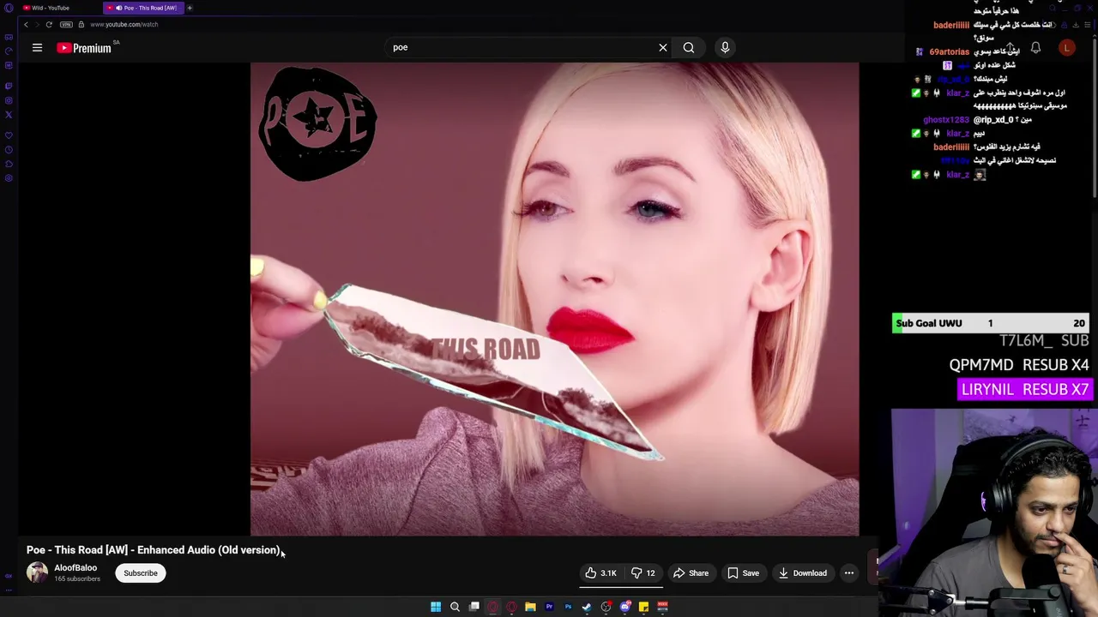1098x617 pixels.
Task: Open the YouTube notifications bell
Action: (x=1035, y=48)
